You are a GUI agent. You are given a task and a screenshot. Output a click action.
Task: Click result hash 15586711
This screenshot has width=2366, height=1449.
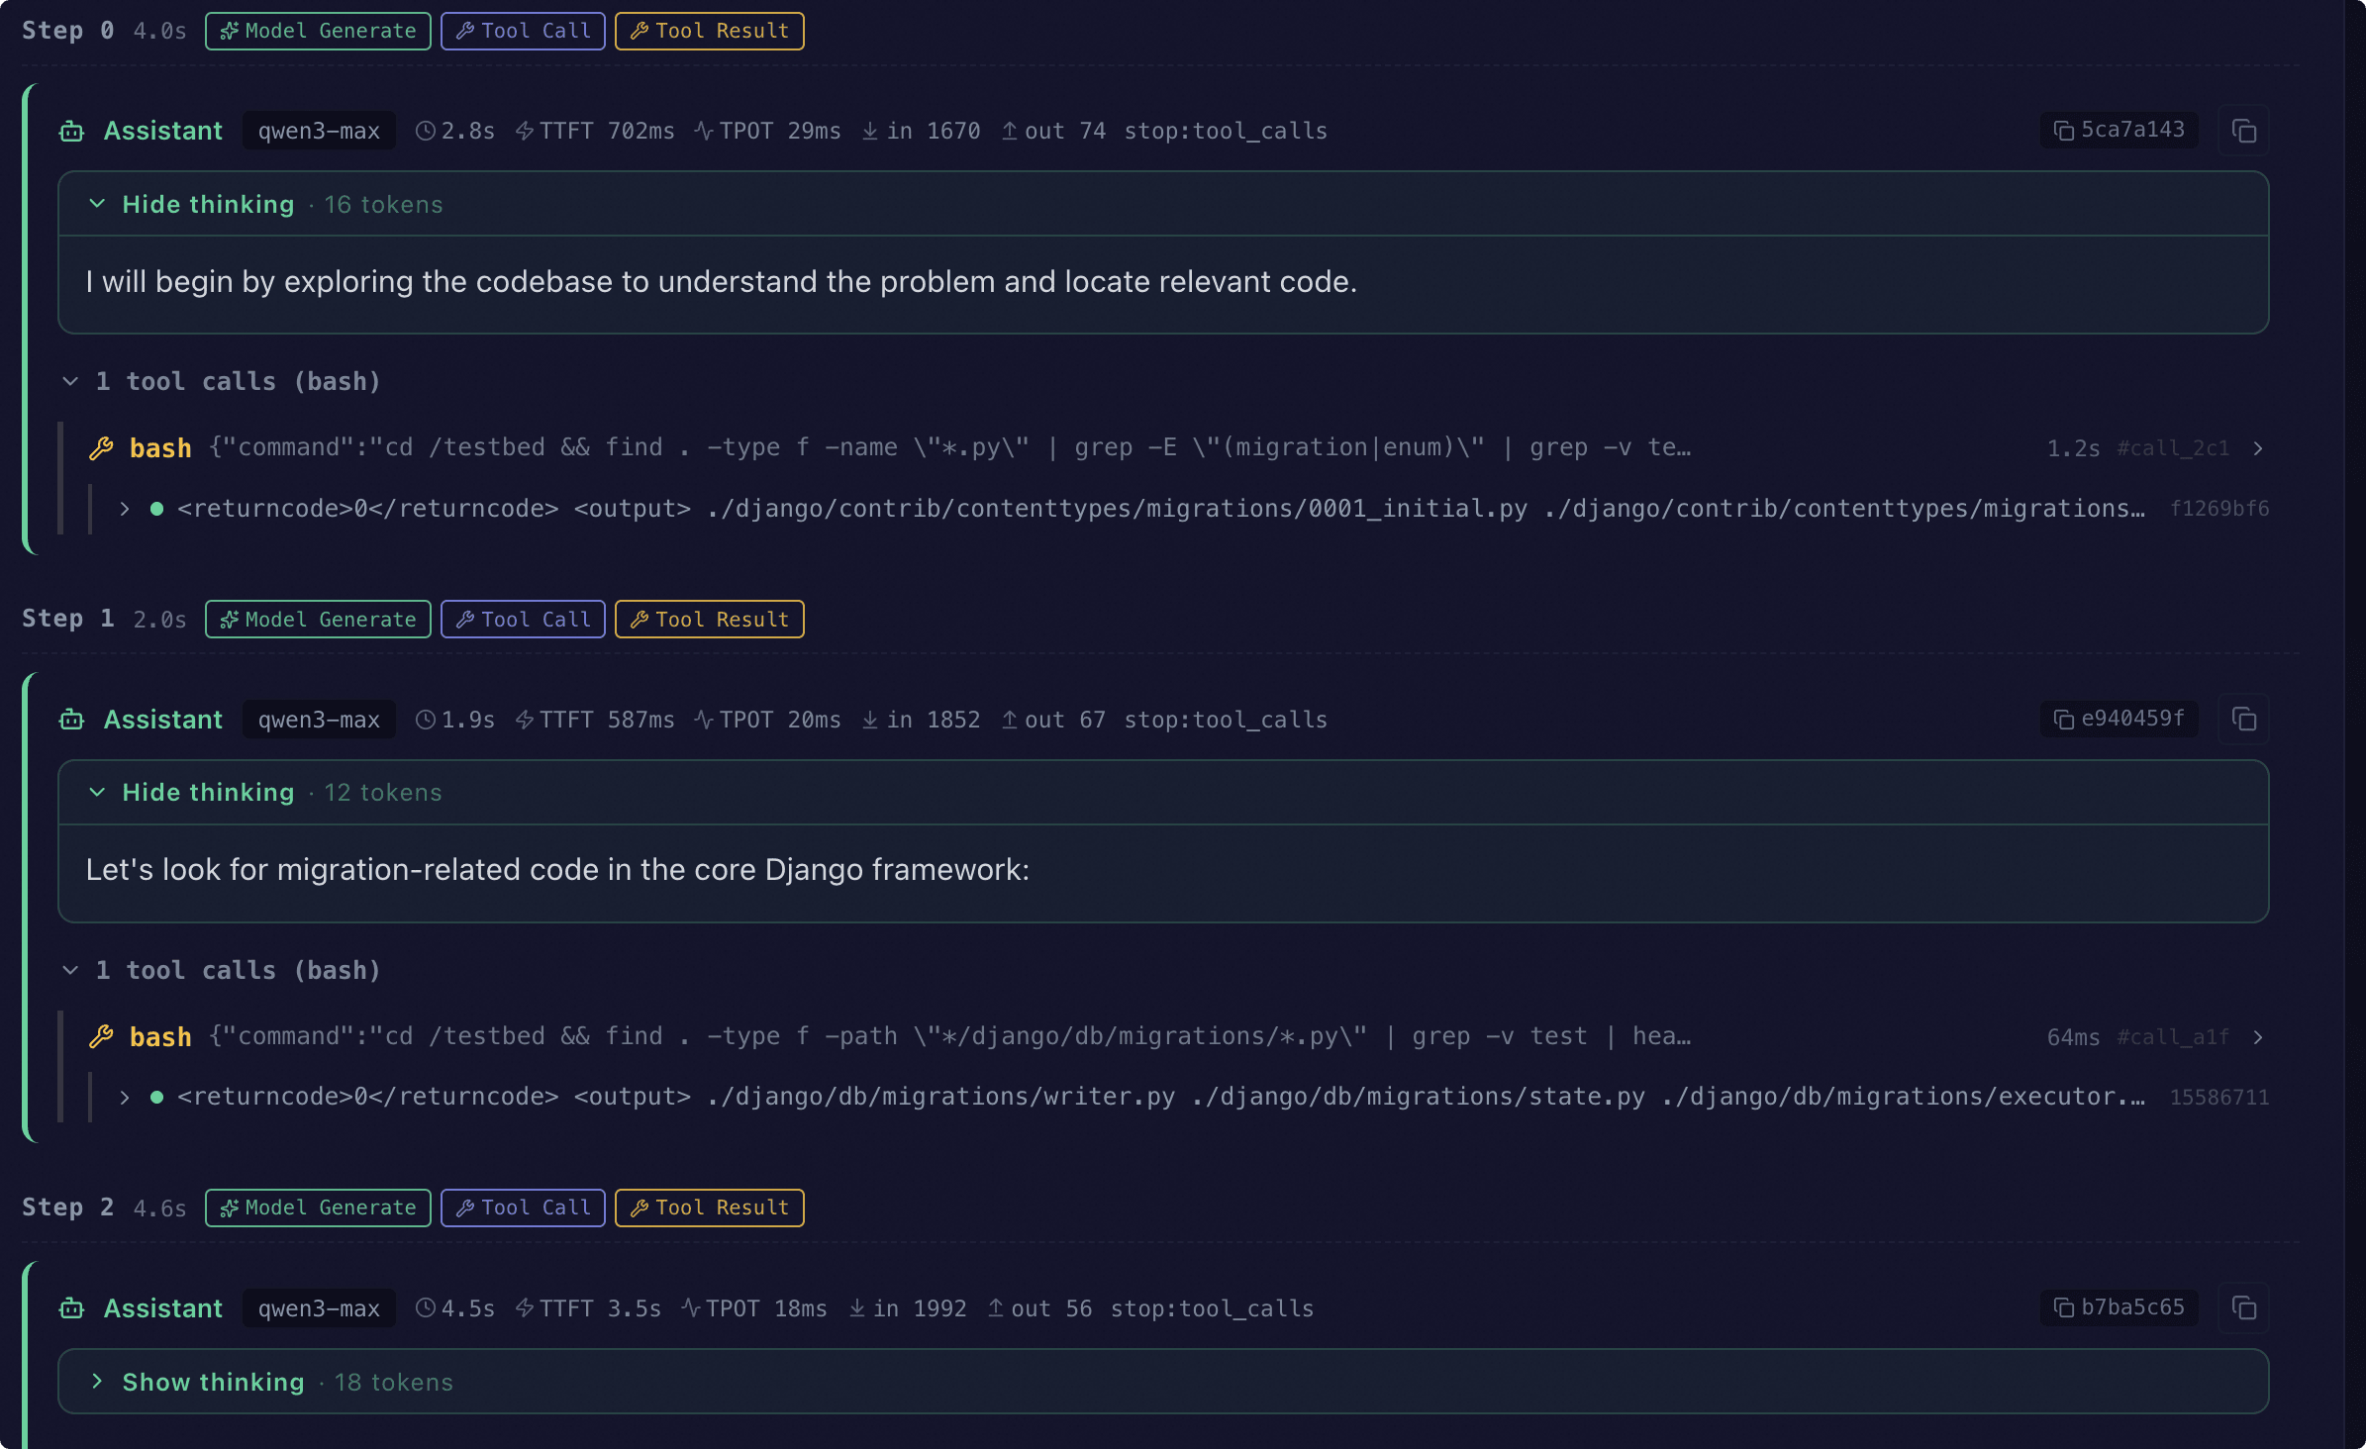click(x=2219, y=1097)
